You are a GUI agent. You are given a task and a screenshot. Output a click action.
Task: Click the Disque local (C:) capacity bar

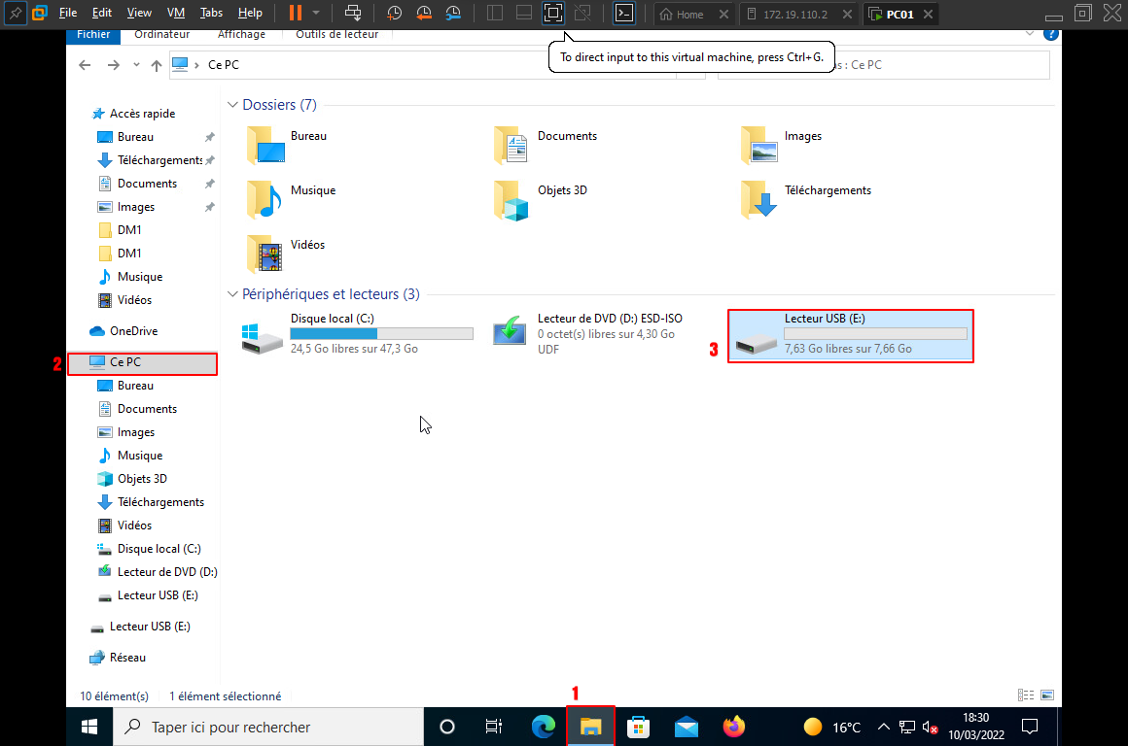381,333
